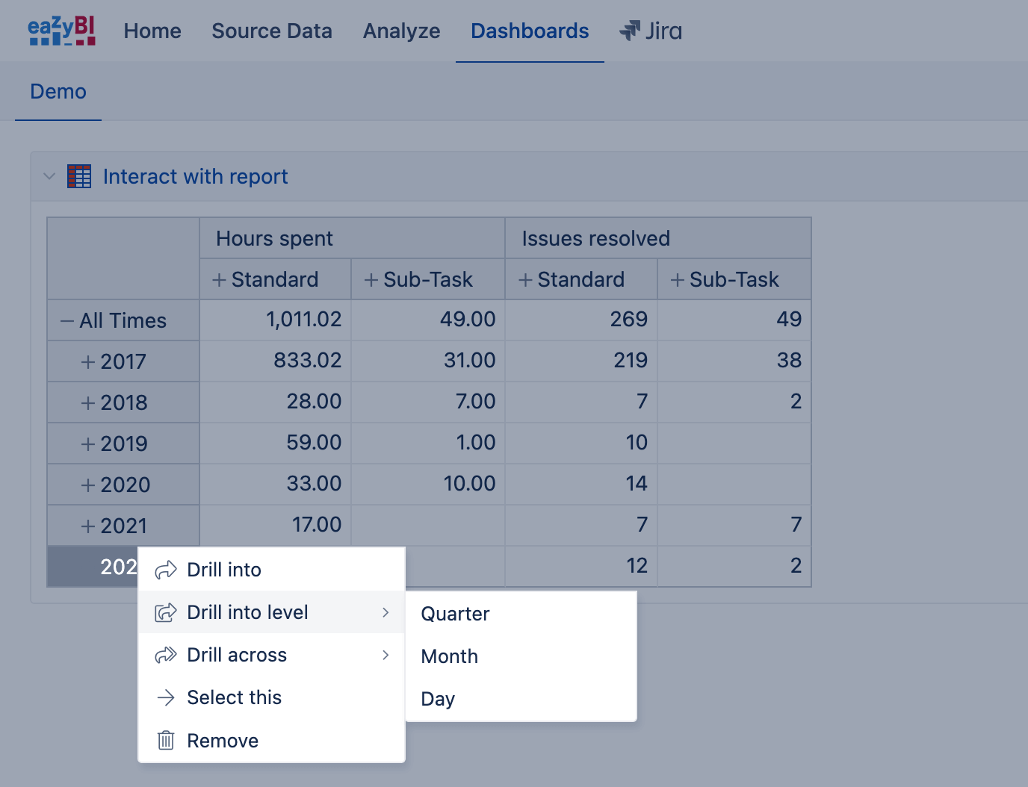The image size is (1028, 787).
Task: Click the table report icon
Action: pyautogui.click(x=79, y=176)
